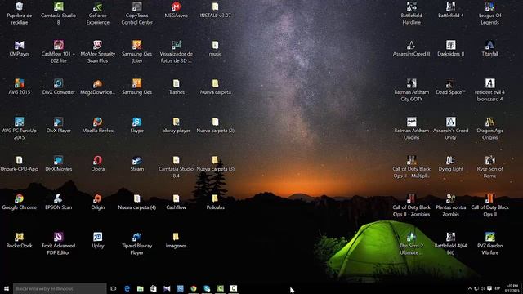Open GeForce Experience shortcut

pos(98,13)
